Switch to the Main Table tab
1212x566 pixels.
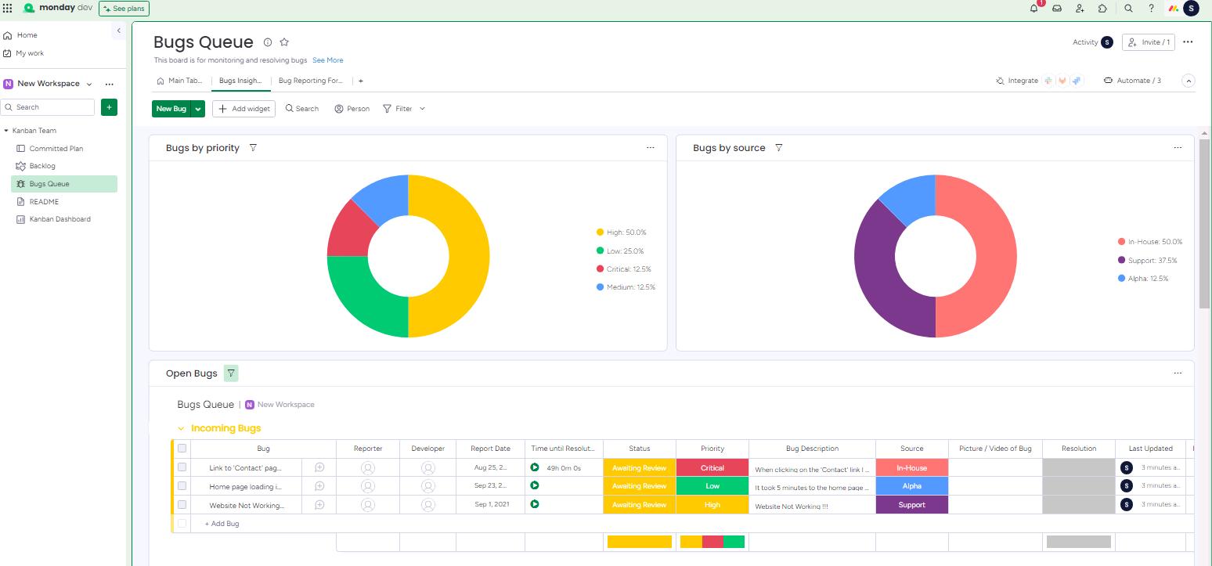tap(180, 81)
